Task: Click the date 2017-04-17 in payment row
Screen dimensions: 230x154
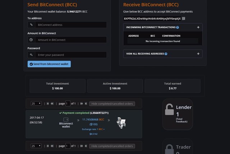Action: [x=37, y=117]
